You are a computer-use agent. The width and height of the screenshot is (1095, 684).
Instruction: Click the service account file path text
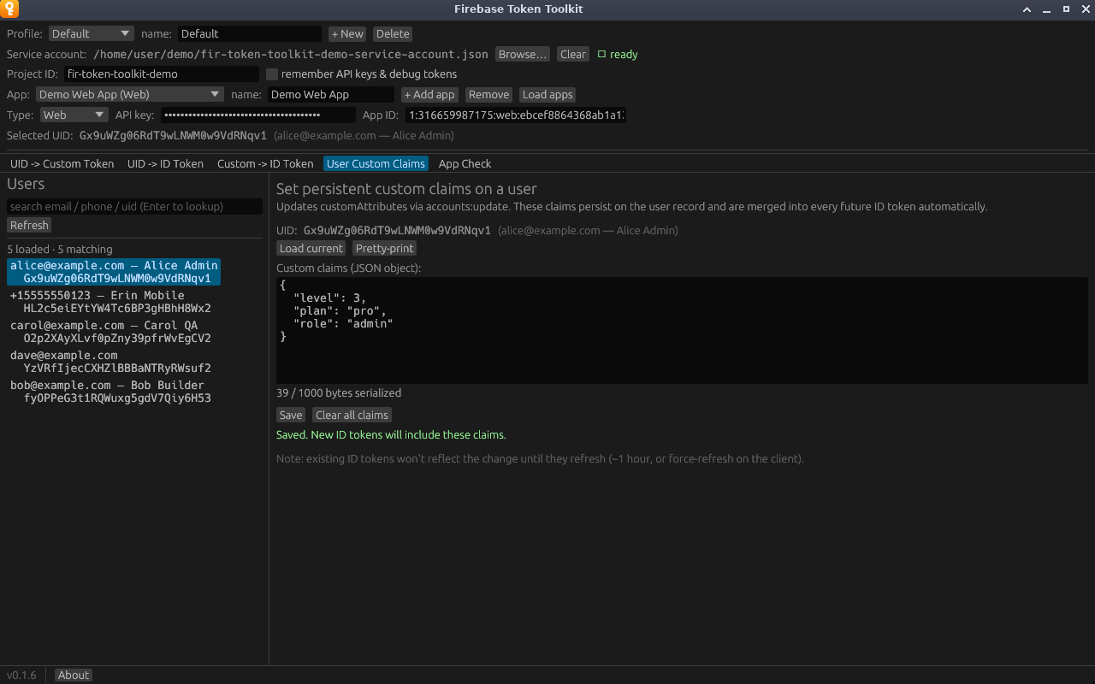click(291, 55)
